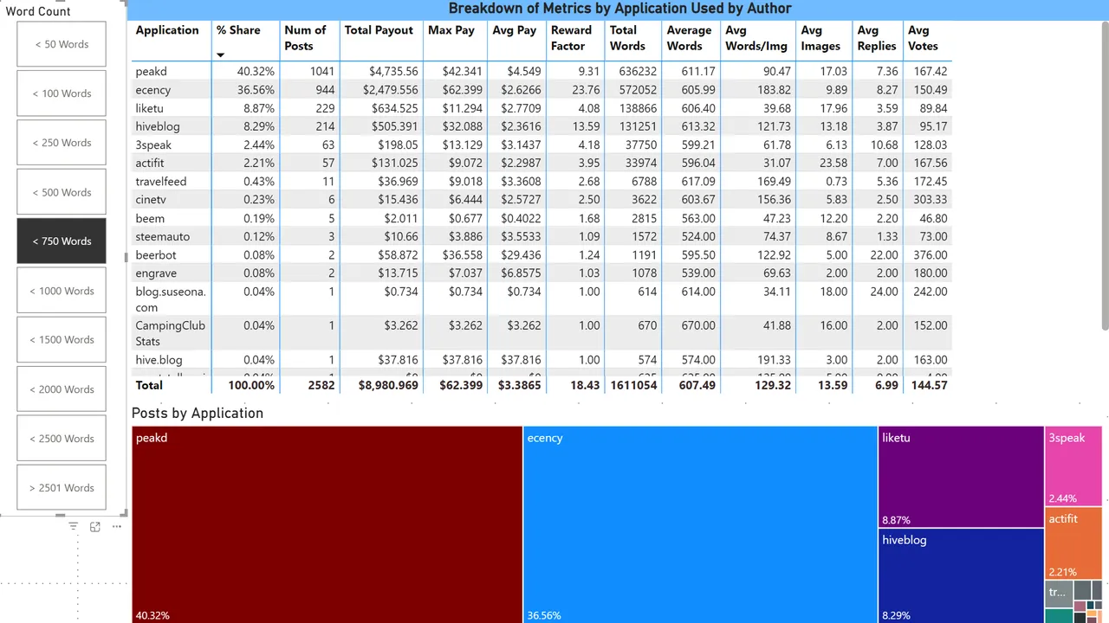Click the orange actifit treemap tile
The image size is (1109, 623).
tap(1073, 543)
